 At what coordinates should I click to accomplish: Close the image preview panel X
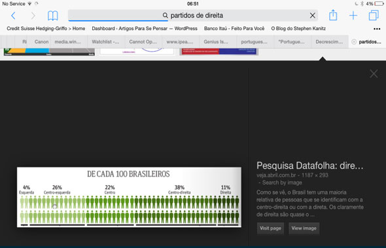tap(374, 74)
